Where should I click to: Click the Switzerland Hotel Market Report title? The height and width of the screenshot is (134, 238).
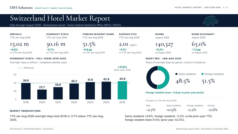click(x=60, y=18)
